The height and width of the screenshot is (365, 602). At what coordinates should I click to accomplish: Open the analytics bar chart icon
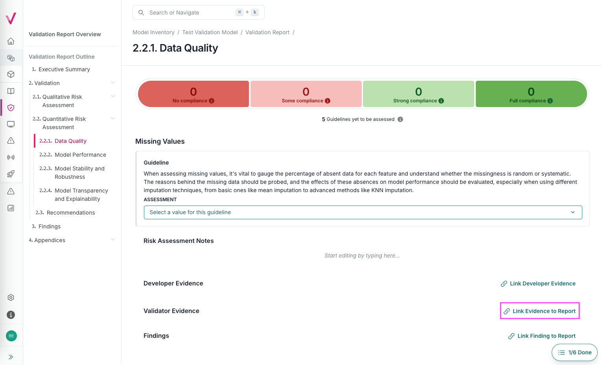click(x=11, y=208)
